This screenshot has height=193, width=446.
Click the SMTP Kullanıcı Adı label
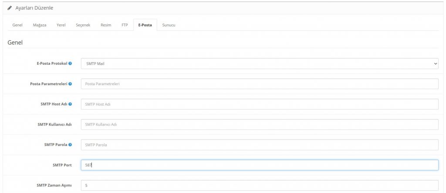(54, 124)
